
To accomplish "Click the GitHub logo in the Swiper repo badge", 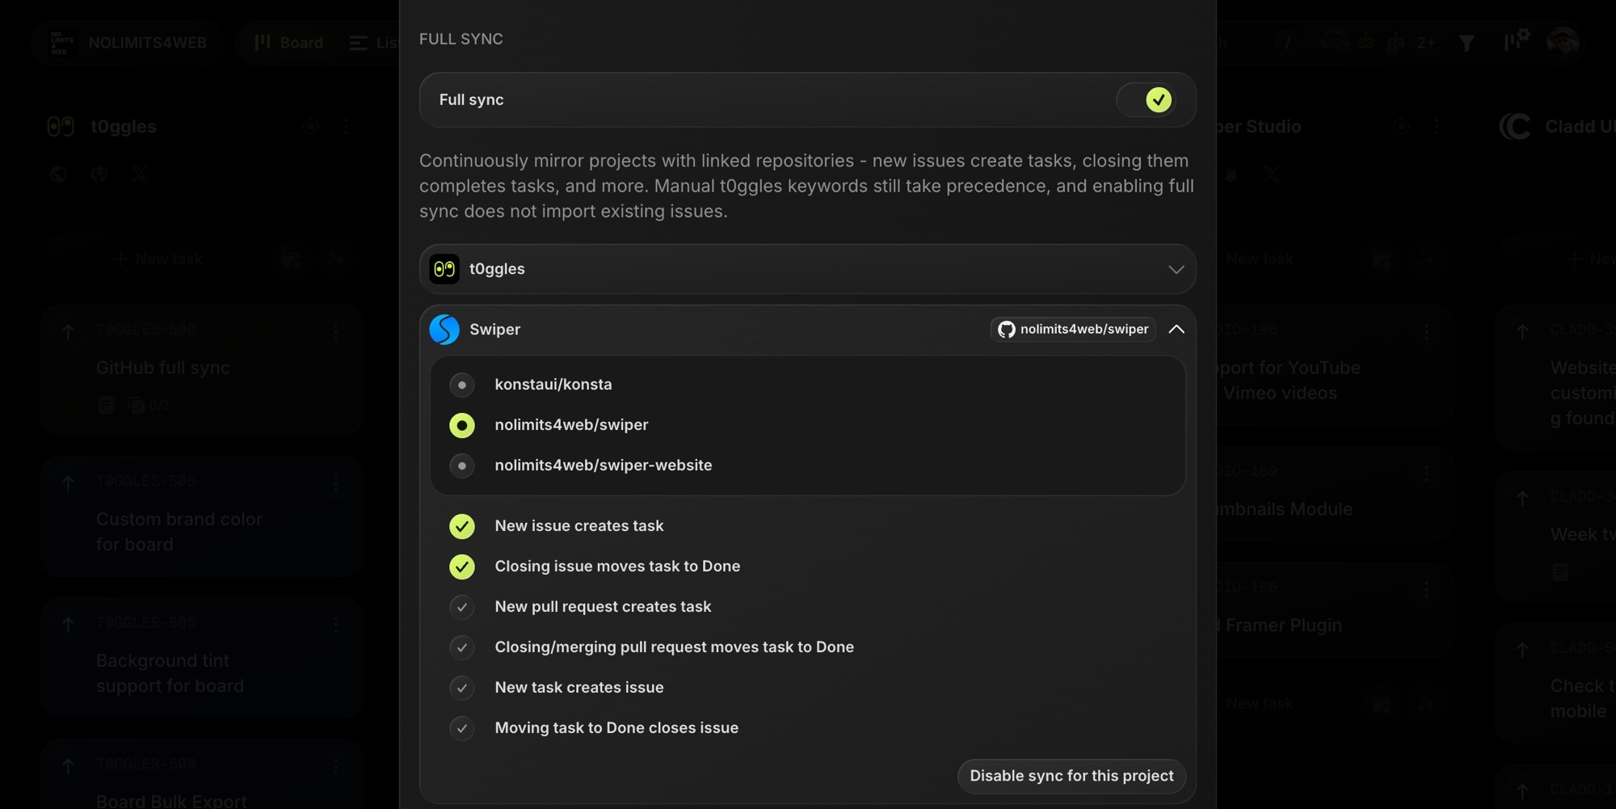I will point(1007,330).
